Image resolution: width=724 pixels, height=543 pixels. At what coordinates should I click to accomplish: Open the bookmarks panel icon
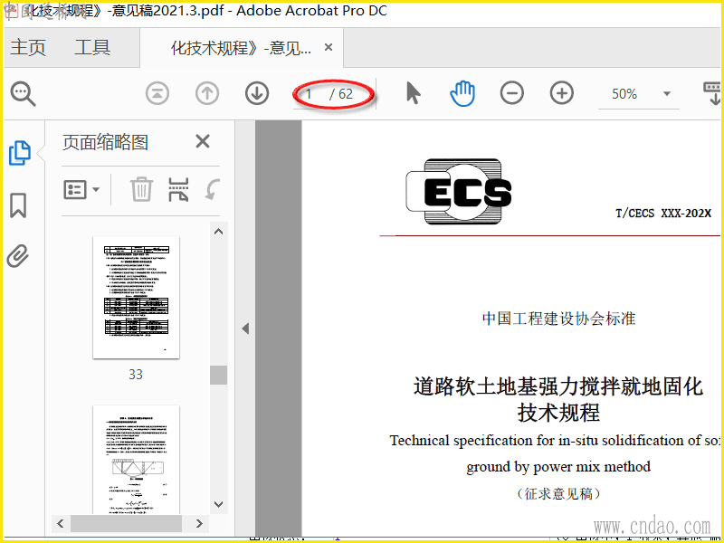[18, 205]
